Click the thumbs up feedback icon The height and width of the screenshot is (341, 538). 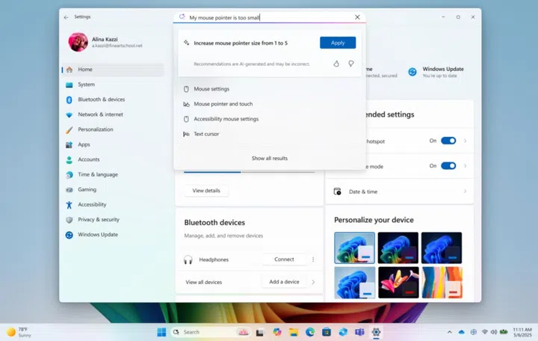click(x=336, y=64)
